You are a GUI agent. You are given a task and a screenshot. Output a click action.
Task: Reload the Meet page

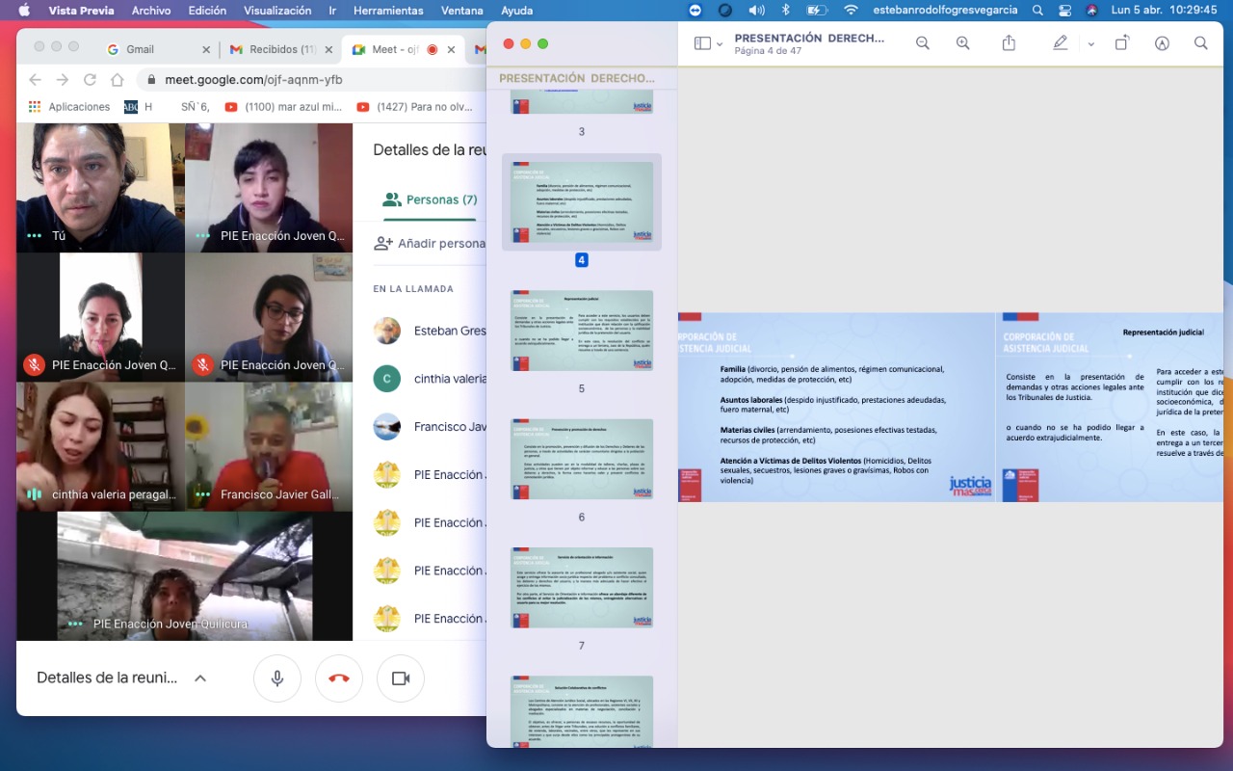coord(90,80)
